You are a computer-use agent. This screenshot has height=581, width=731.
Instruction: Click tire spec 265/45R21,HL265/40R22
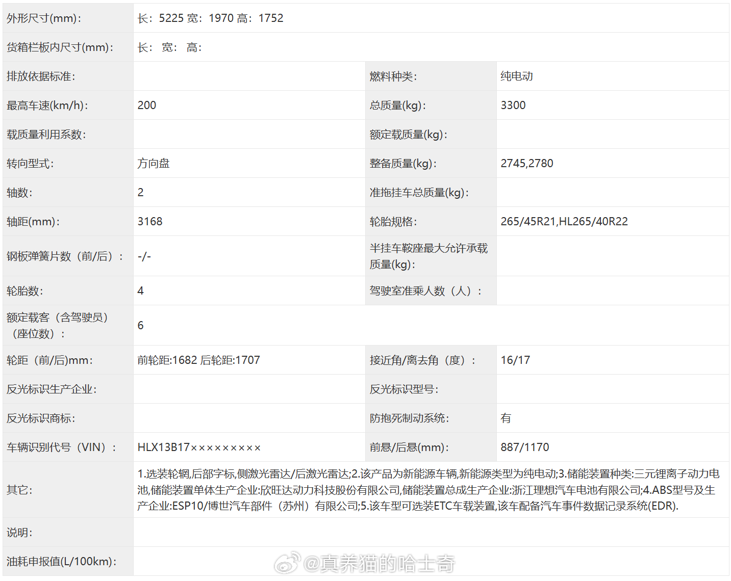coord(564,222)
